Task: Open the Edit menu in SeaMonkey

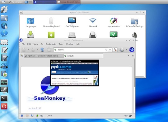Action: tap(29, 44)
